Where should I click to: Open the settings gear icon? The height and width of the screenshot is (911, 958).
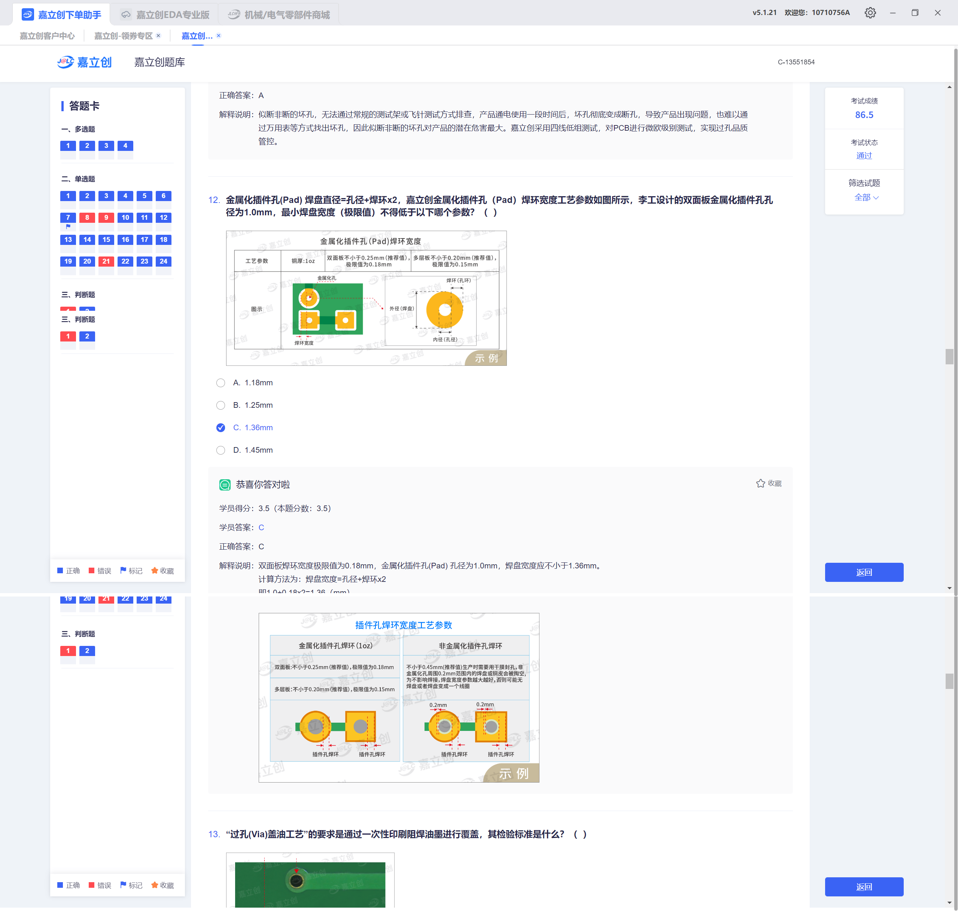(x=870, y=13)
